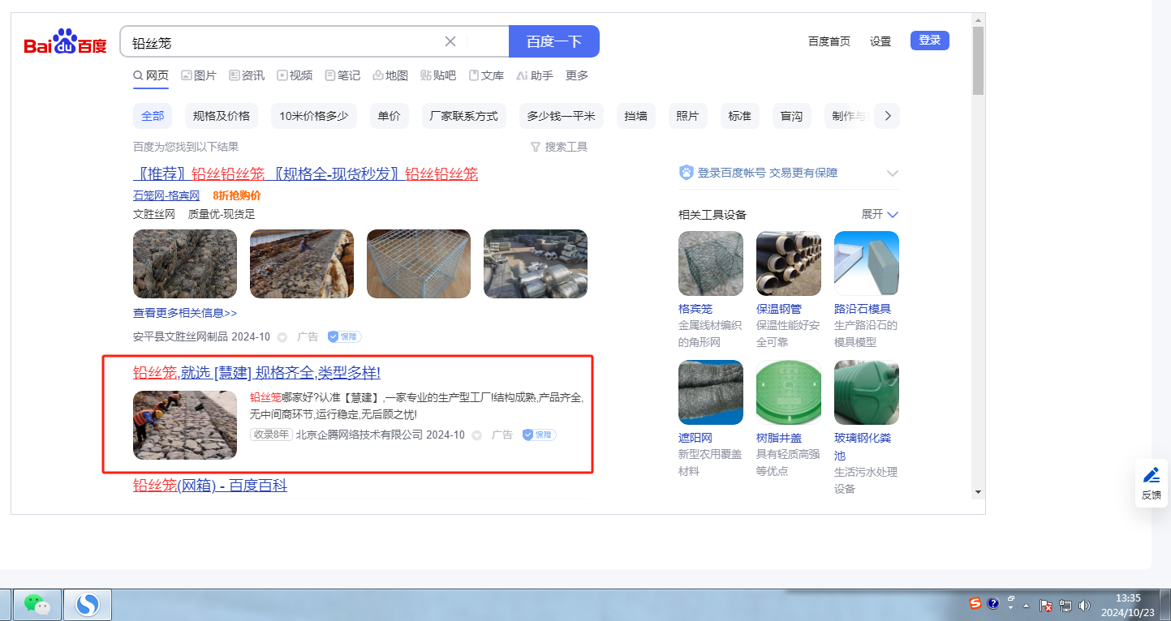Open the riverbank gabion thumbnail

point(302,263)
